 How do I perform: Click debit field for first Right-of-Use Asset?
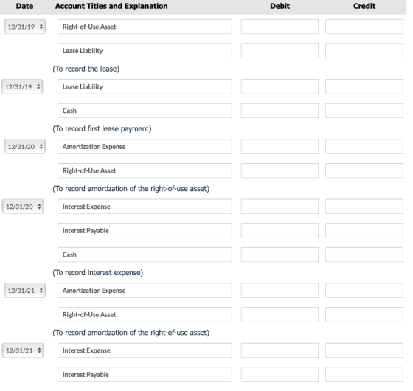(280, 27)
